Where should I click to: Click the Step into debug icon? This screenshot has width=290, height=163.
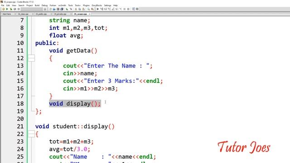[x=109, y=9]
